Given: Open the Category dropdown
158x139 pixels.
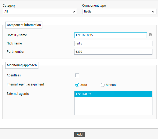Looking at the screenshot, I should click(40, 11).
